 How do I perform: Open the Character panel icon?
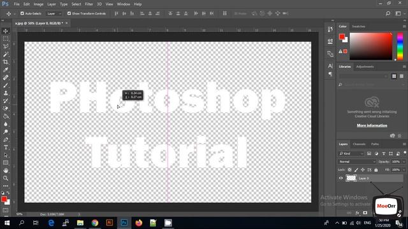coord(330,66)
